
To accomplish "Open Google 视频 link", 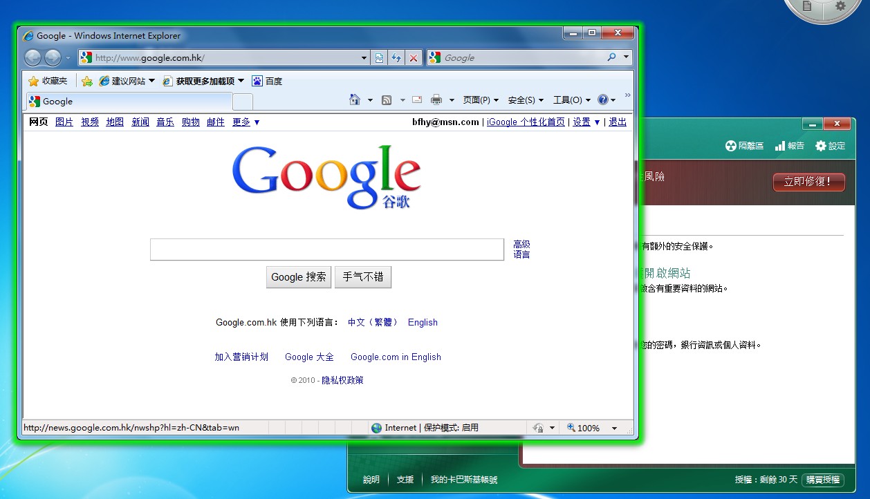I will click(90, 122).
